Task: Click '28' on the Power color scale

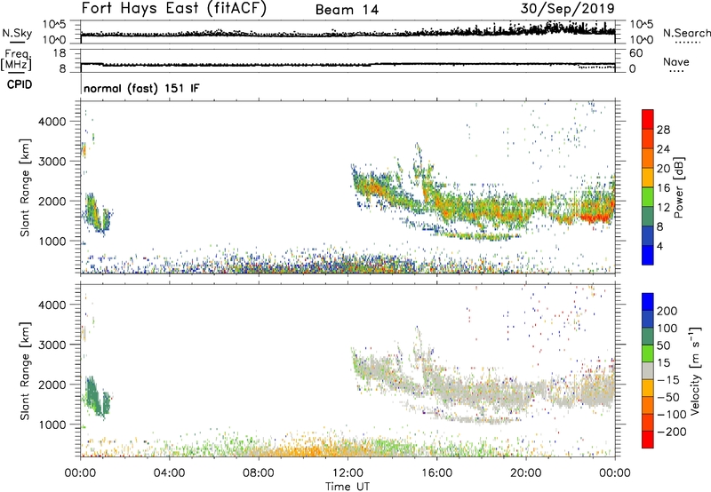Action: 663,130
